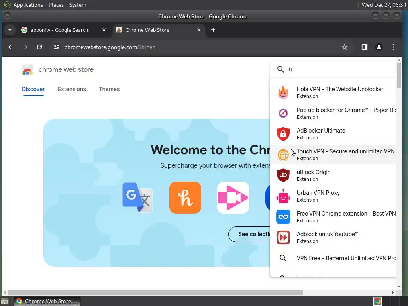Image resolution: width=408 pixels, height=306 pixels.
Task: Select Pop up blocker for Chrome suggestion
Action: [346, 110]
